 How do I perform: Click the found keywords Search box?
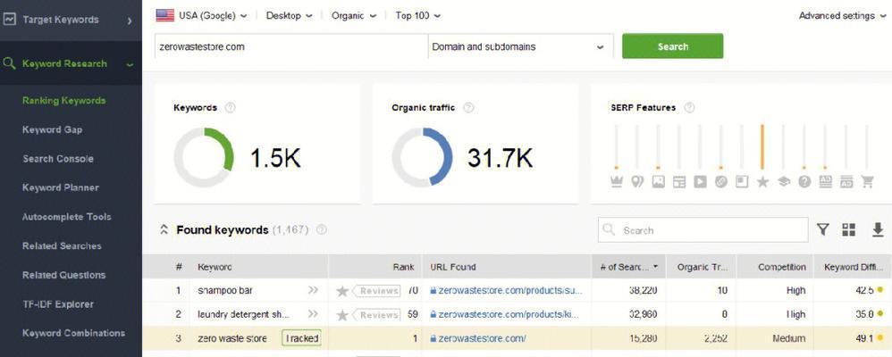click(703, 230)
